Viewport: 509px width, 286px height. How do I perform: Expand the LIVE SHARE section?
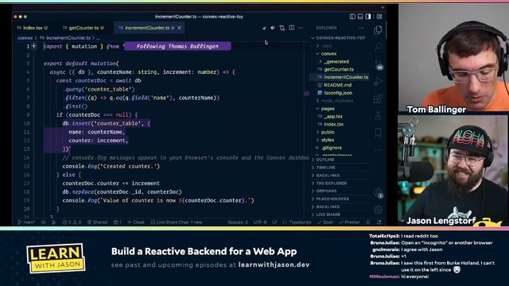pyautogui.click(x=340, y=214)
